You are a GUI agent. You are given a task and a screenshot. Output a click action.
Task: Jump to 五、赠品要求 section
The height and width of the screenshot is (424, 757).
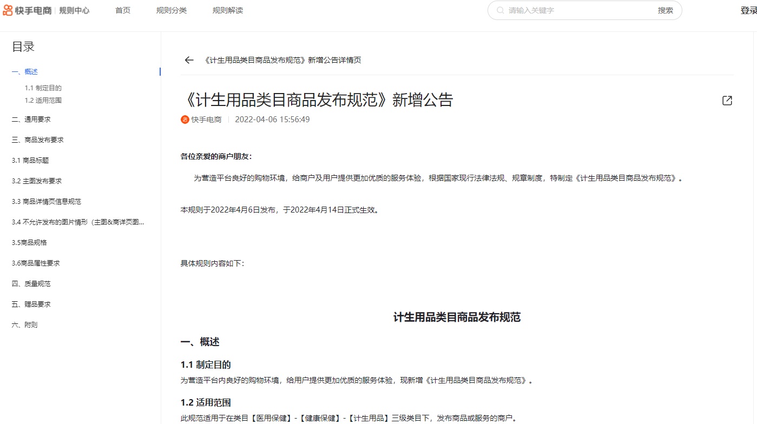click(x=31, y=304)
